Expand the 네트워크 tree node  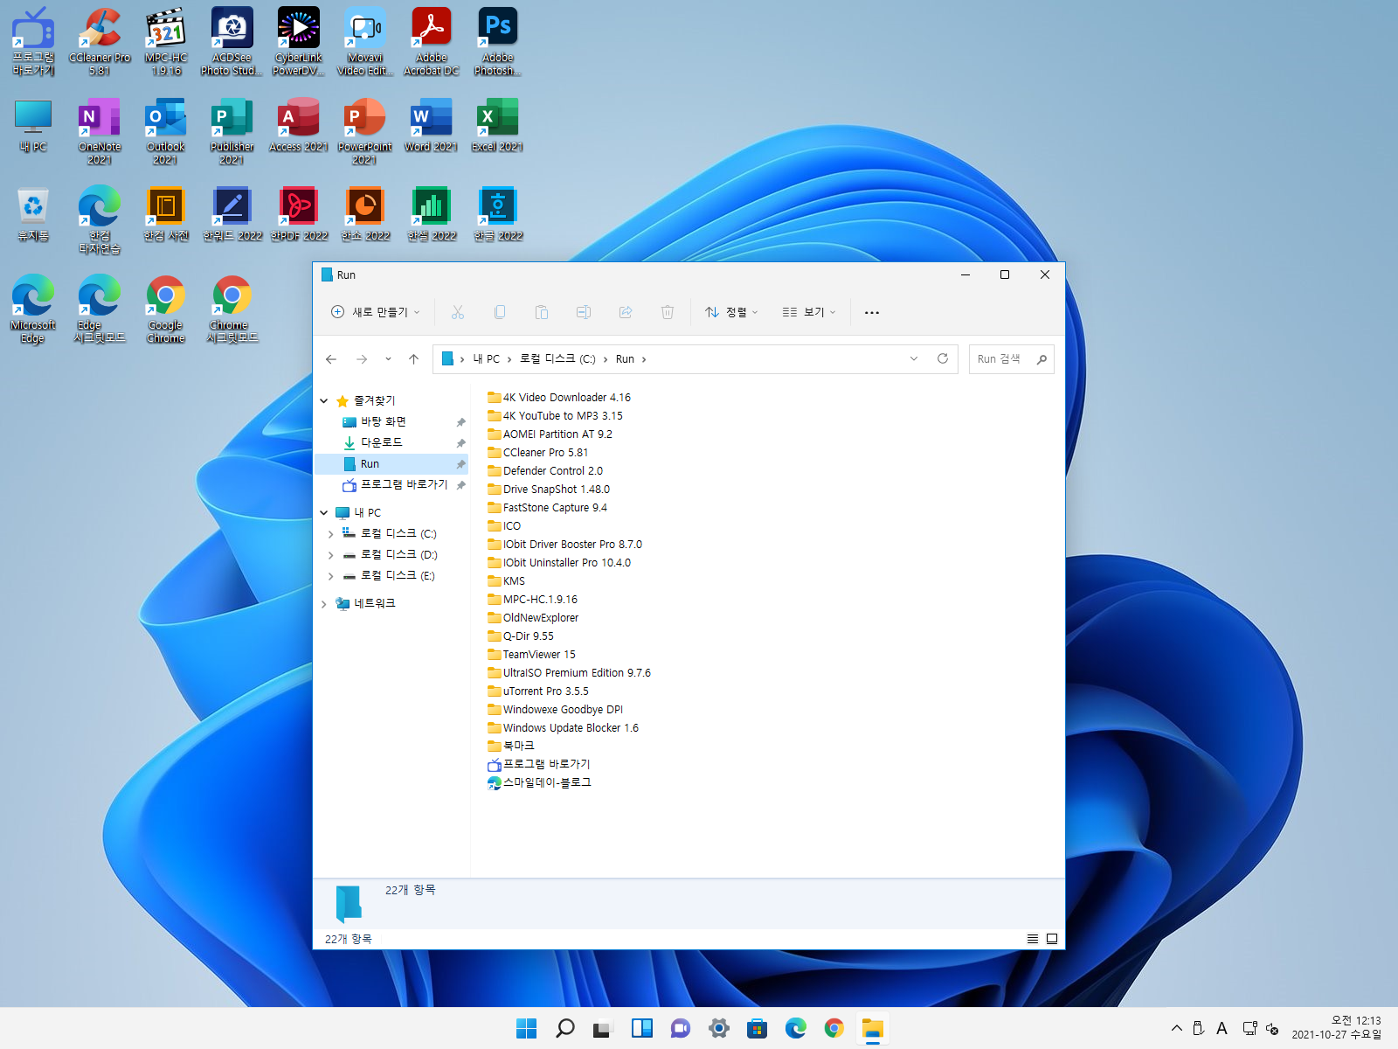[323, 603]
